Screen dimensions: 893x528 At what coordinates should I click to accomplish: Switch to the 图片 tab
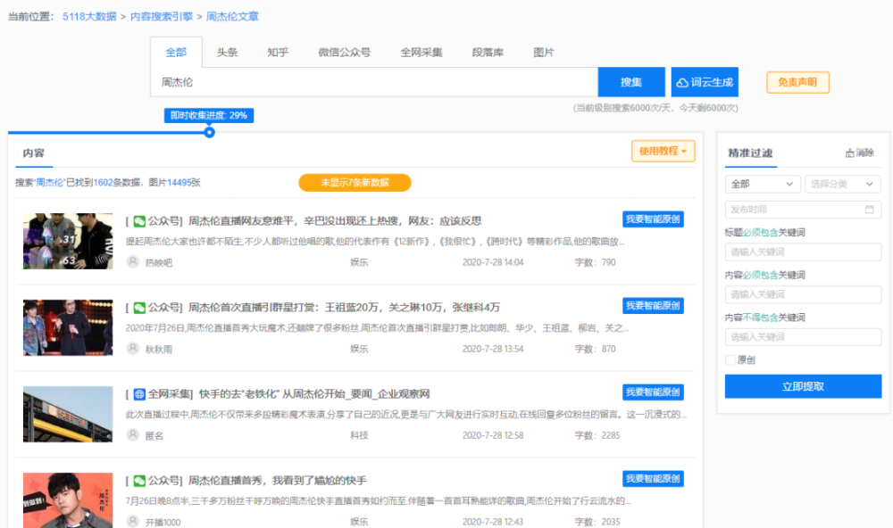pos(543,53)
